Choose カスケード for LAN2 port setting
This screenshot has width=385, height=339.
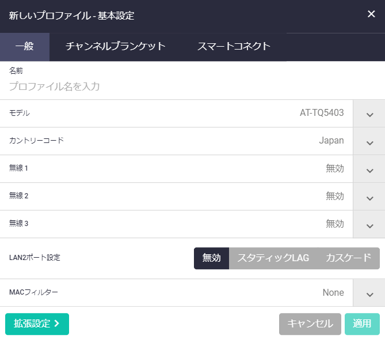pos(349,258)
